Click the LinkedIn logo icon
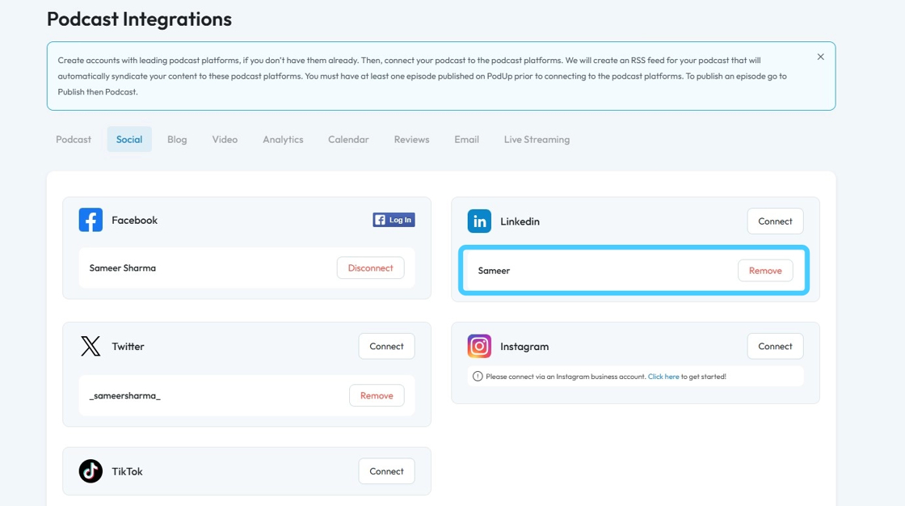 pyautogui.click(x=479, y=221)
